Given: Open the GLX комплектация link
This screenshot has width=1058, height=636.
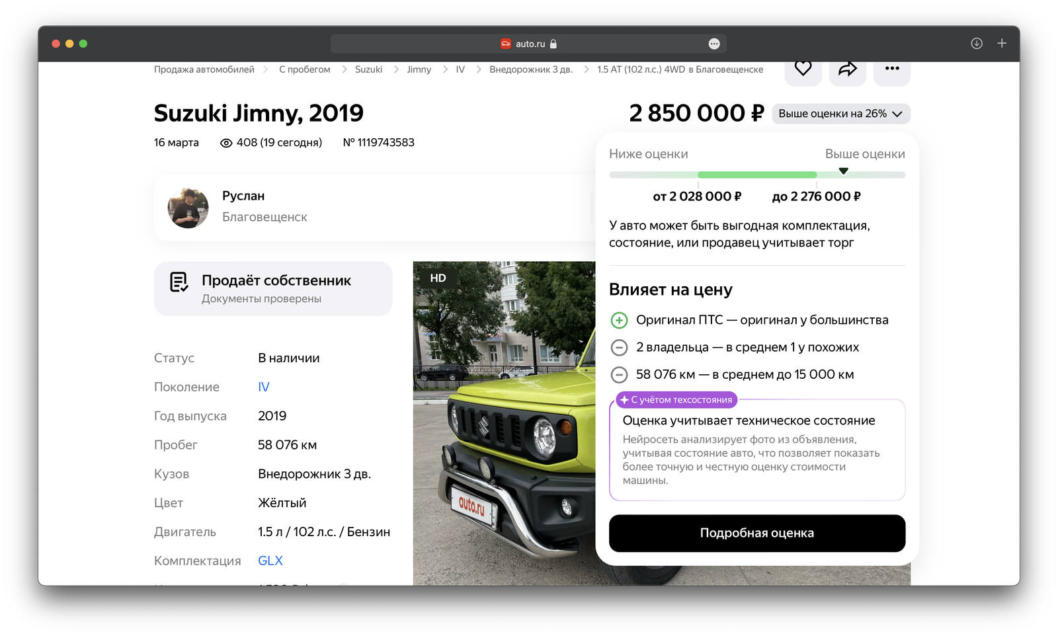Looking at the screenshot, I should pos(270,561).
